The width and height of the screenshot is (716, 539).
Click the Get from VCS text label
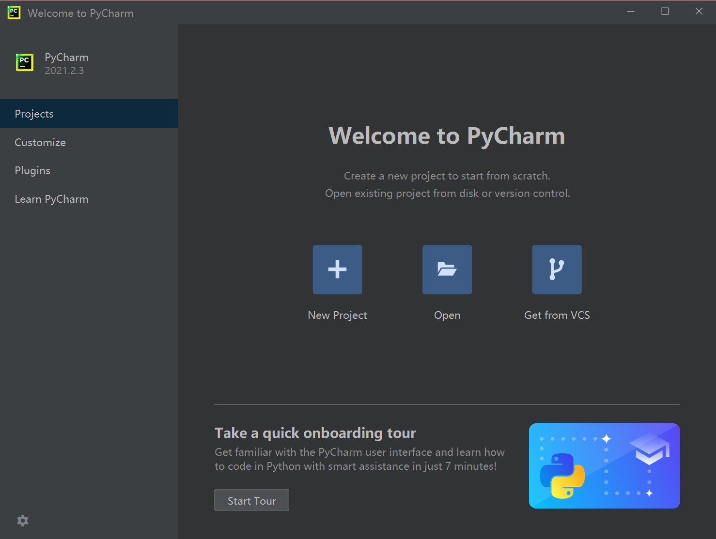(557, 315)
